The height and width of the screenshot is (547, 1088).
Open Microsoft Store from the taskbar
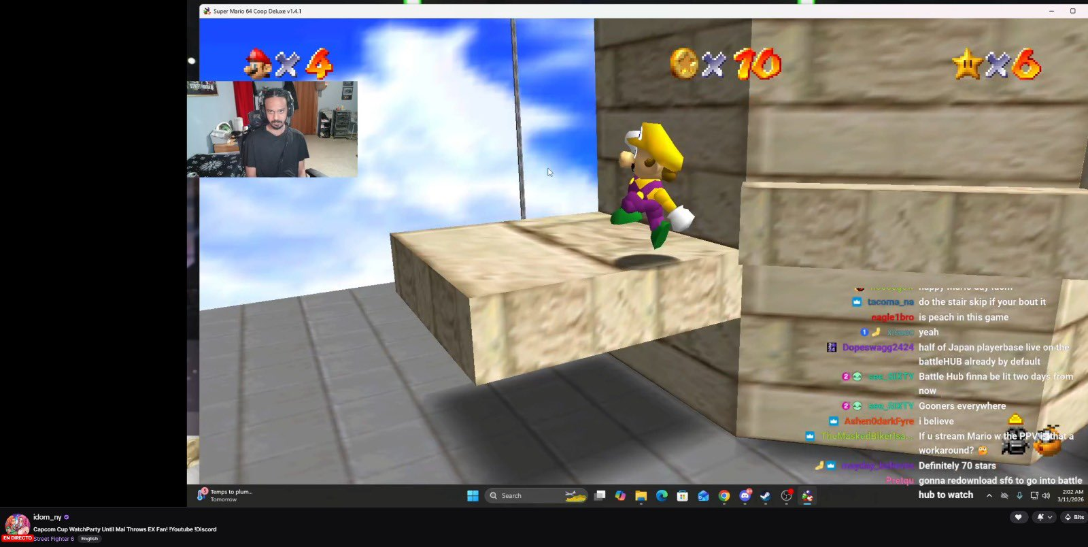point(683,496)
